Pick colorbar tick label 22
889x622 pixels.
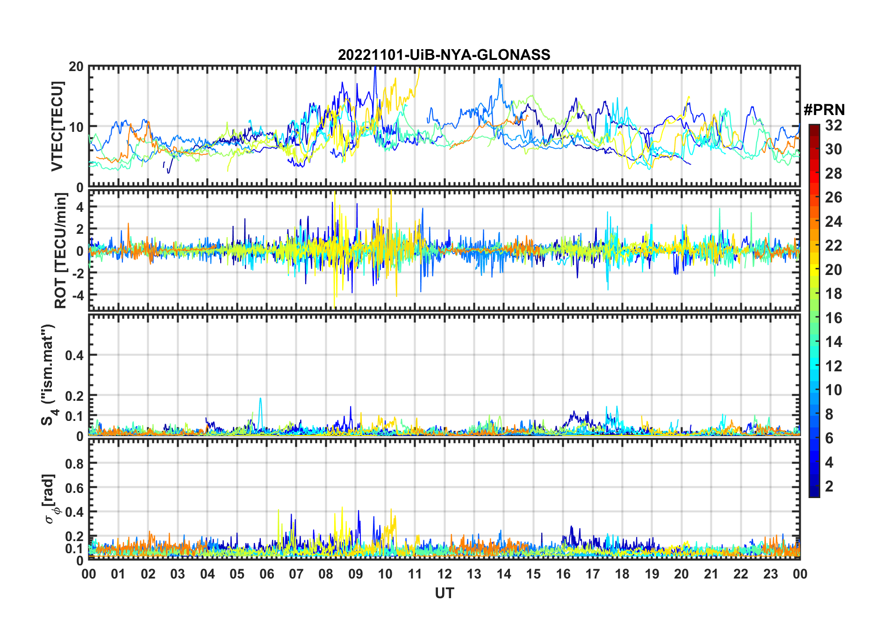click(x=833, y=246)
